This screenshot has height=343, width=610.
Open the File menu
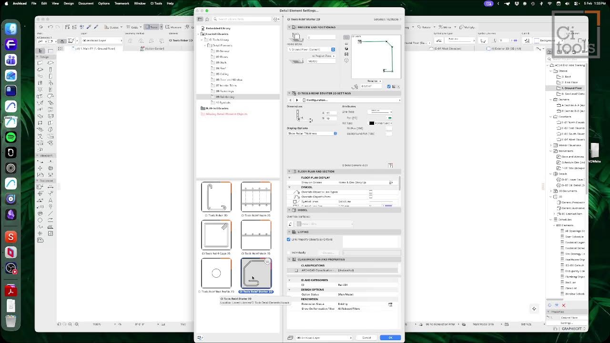tap(34, 3)
